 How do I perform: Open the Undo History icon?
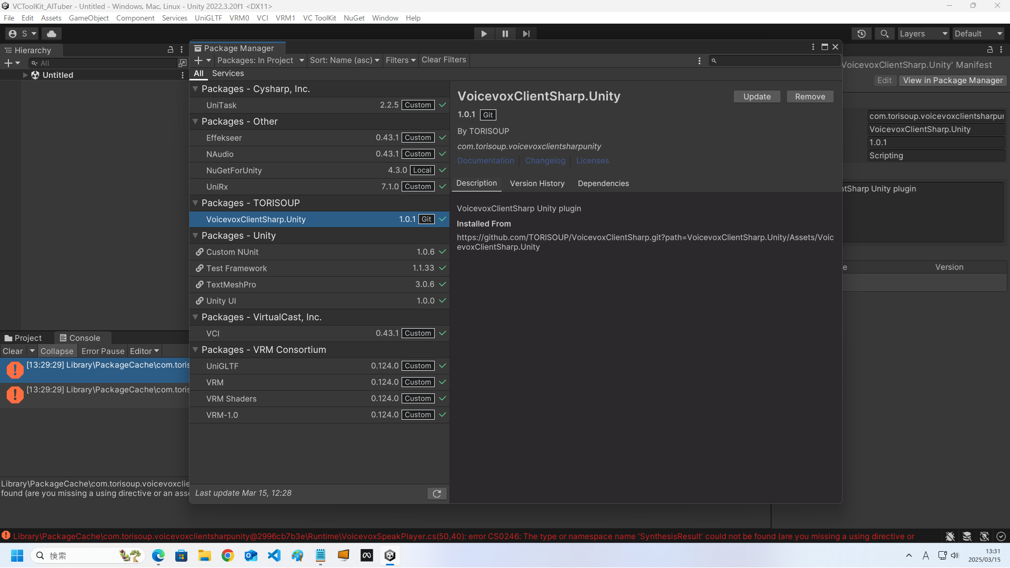[862, 34]
